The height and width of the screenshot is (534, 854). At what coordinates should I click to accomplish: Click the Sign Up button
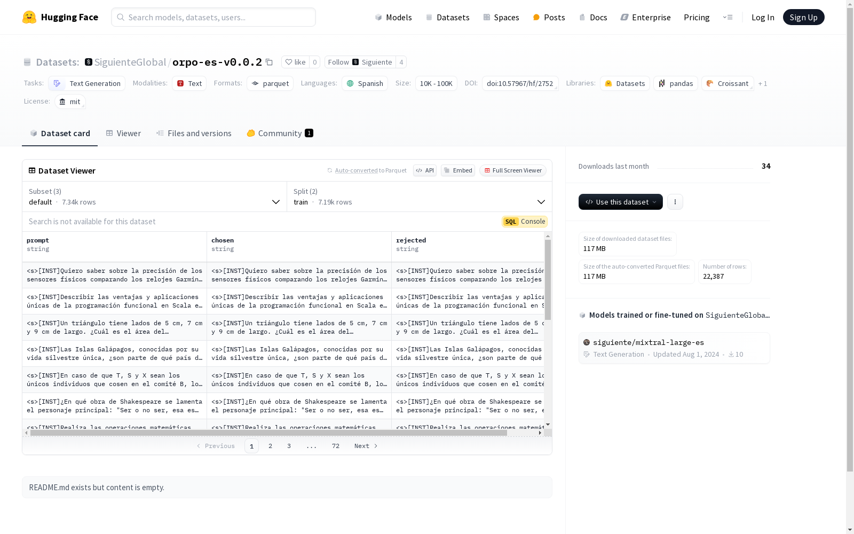pyautogui.click(x=803, y=17)
